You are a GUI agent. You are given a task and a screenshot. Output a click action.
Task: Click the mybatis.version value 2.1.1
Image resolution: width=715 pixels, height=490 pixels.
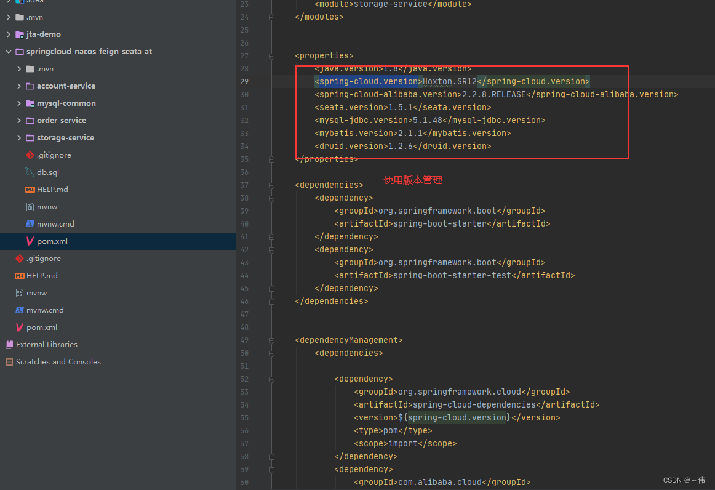pyautogui.click(x=410, y=133)
